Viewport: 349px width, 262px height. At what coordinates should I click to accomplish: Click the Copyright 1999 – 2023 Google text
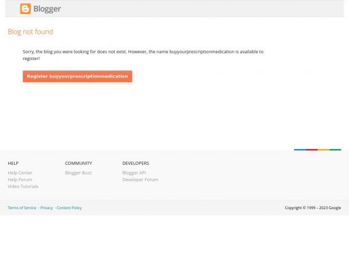point(313,208)
